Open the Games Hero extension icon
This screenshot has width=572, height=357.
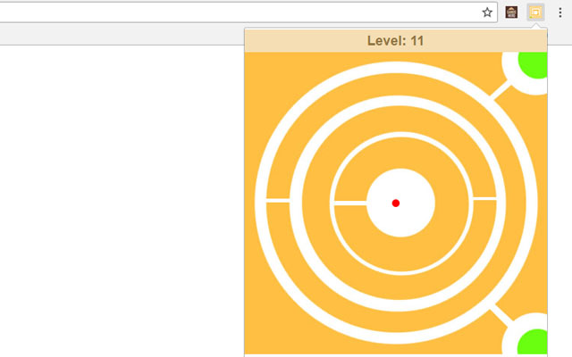(x=511, y=12)
